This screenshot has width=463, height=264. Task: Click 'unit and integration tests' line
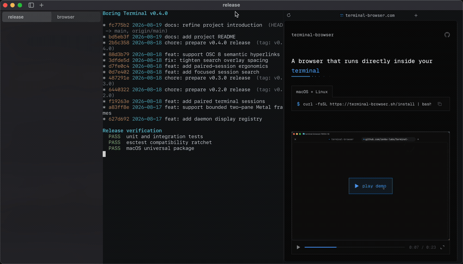(164, 137)
